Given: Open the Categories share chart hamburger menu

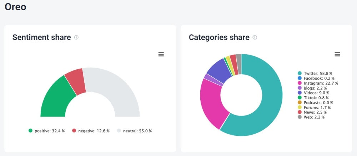Looking at the screenshot, I should pos(337,54).
